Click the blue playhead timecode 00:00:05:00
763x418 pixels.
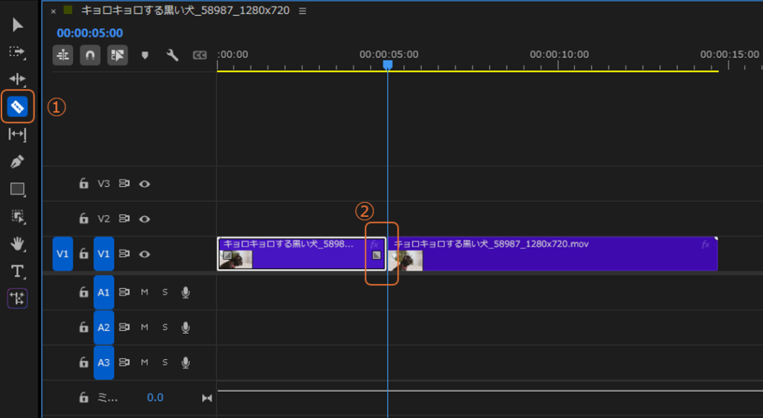pyautogui.click(x=90, y=34)
